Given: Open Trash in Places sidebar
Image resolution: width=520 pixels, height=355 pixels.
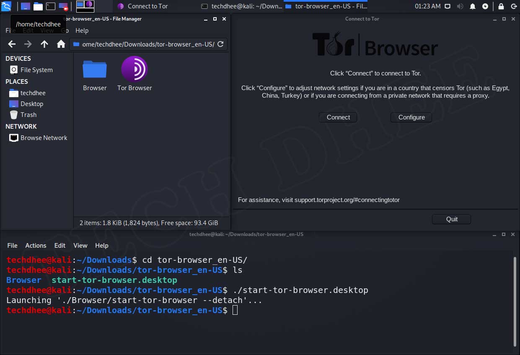Looking at the screenshot, I should point(28,115).
